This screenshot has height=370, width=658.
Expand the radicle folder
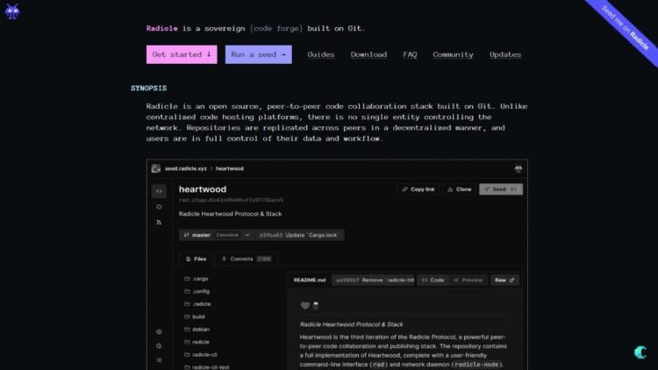point(197,342)
